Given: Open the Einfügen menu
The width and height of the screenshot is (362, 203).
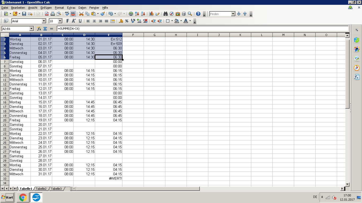Looking at the screenshot, I should [46, 8].
